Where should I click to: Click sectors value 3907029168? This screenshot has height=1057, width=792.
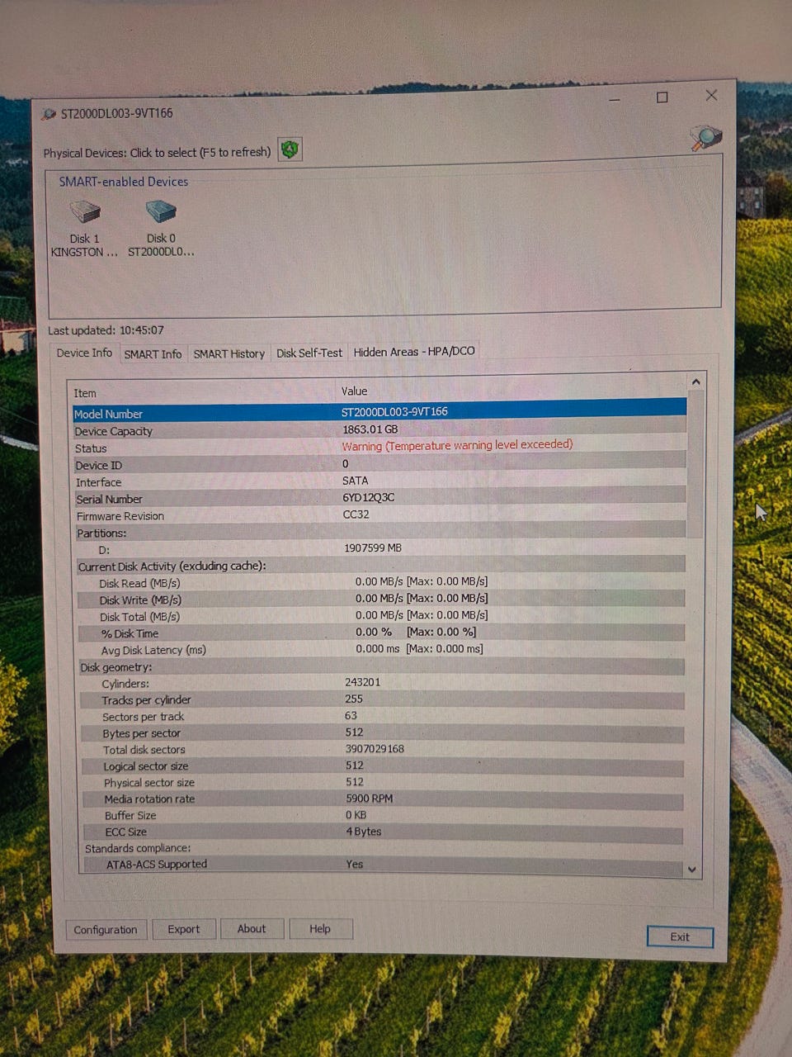pyautogui.click(x=375, y=748)
